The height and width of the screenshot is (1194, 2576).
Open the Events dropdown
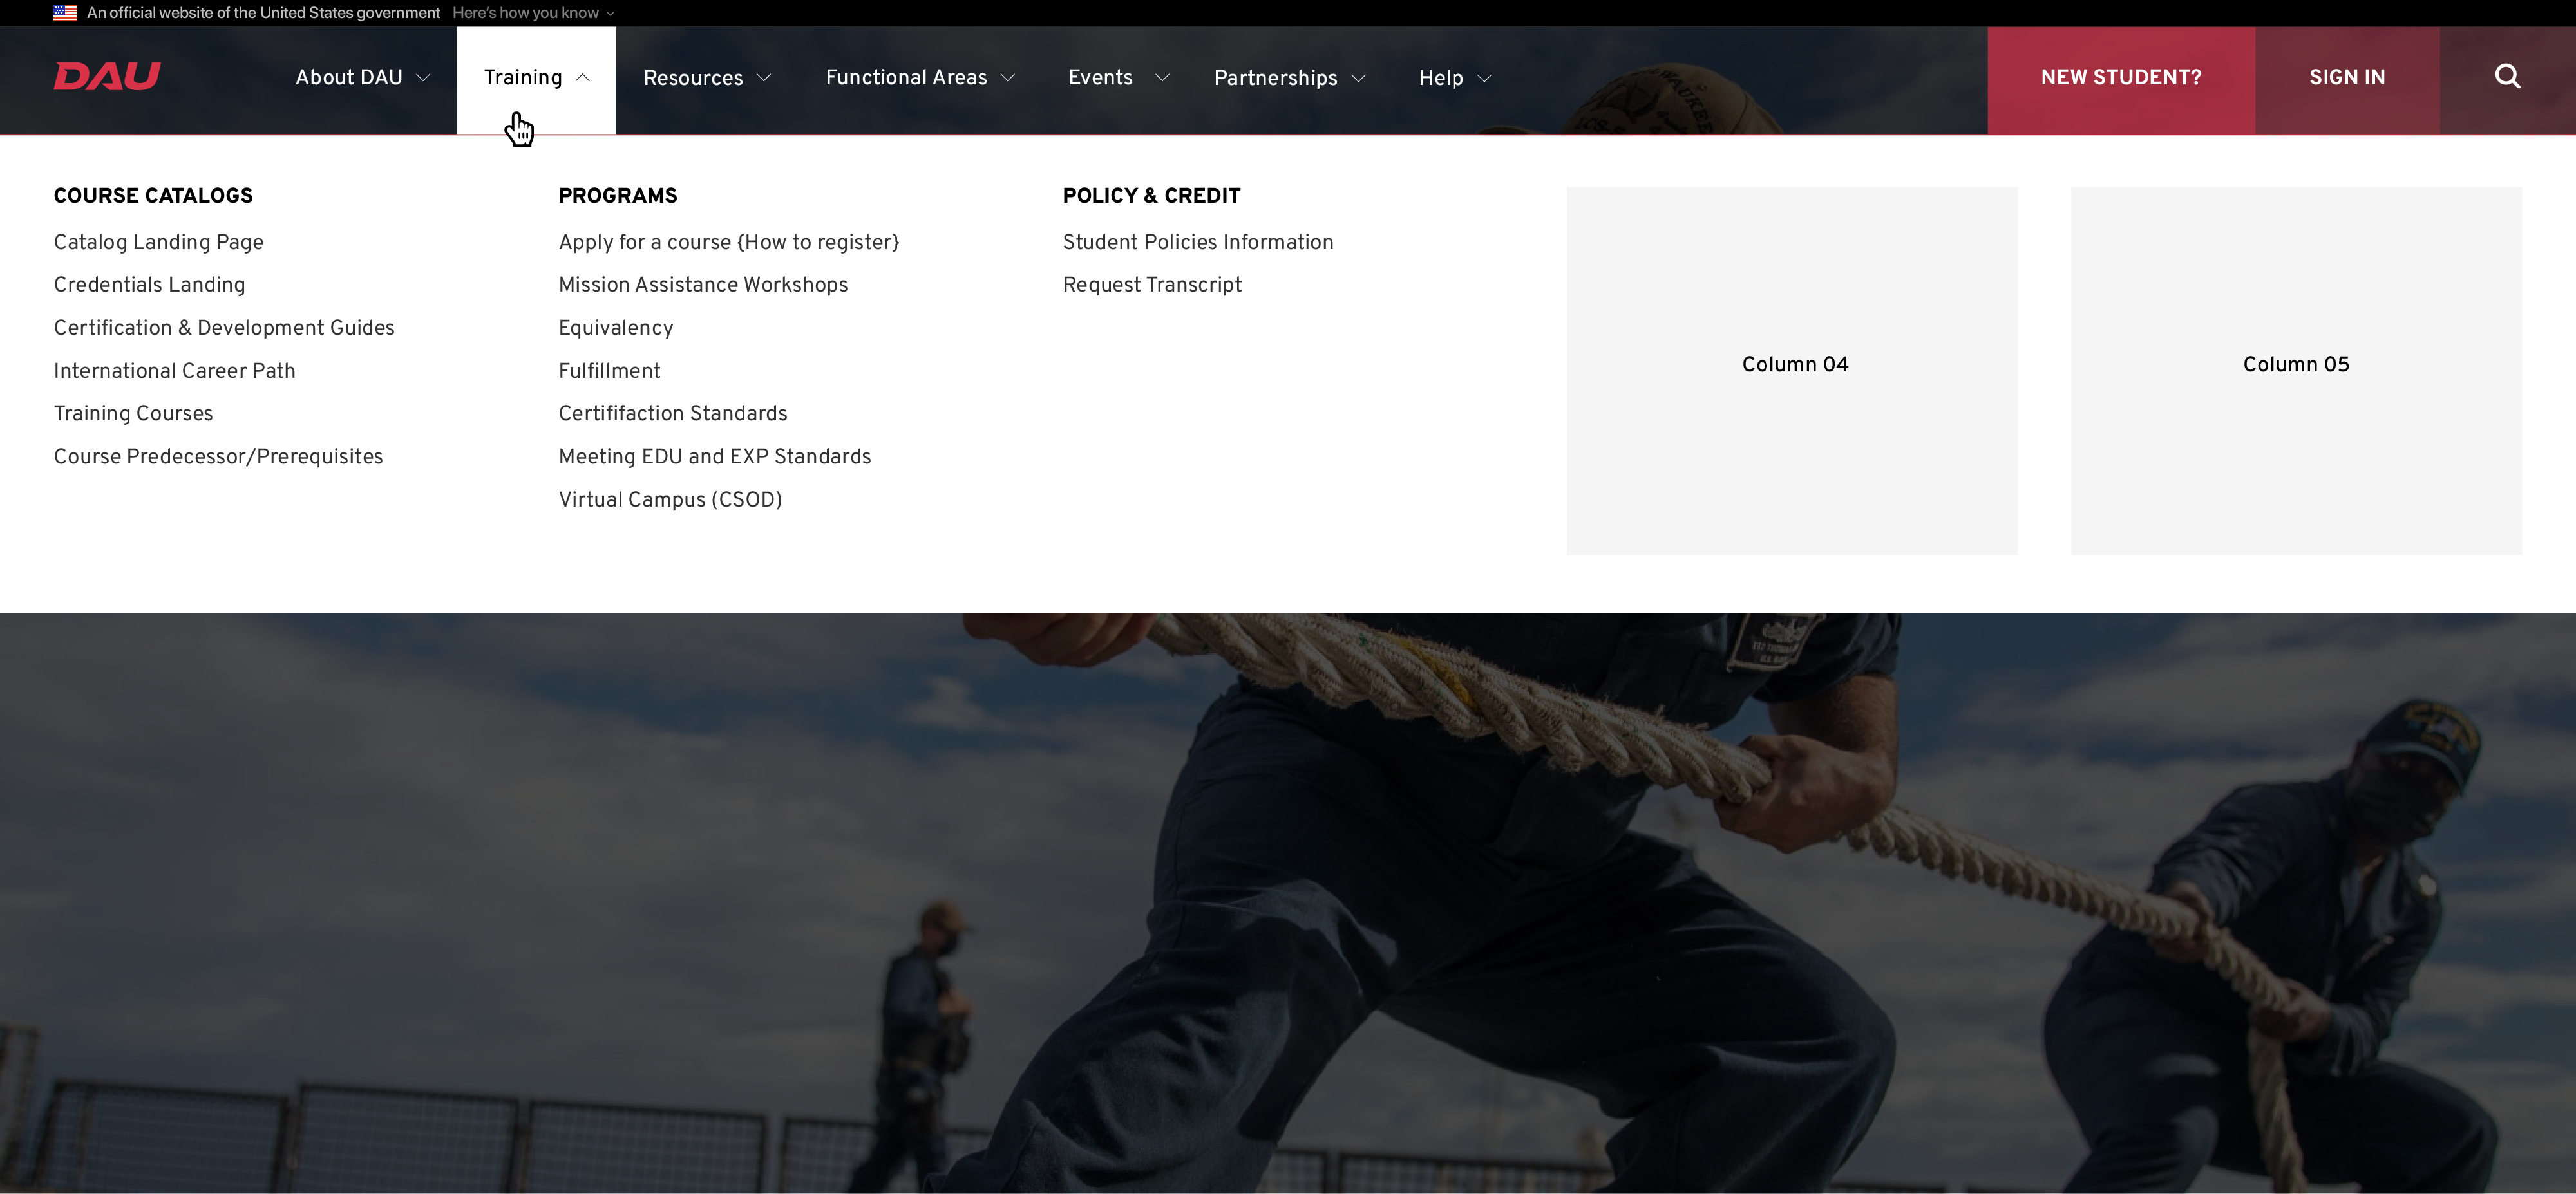tap(1118, 78)
